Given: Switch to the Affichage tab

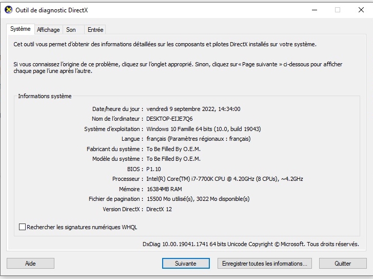Looking at the screenshot, I should tap(48, 30).
